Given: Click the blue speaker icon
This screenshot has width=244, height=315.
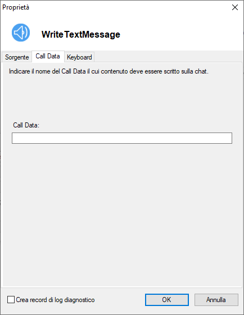Looking at the screenshot, I should [21, 33].
